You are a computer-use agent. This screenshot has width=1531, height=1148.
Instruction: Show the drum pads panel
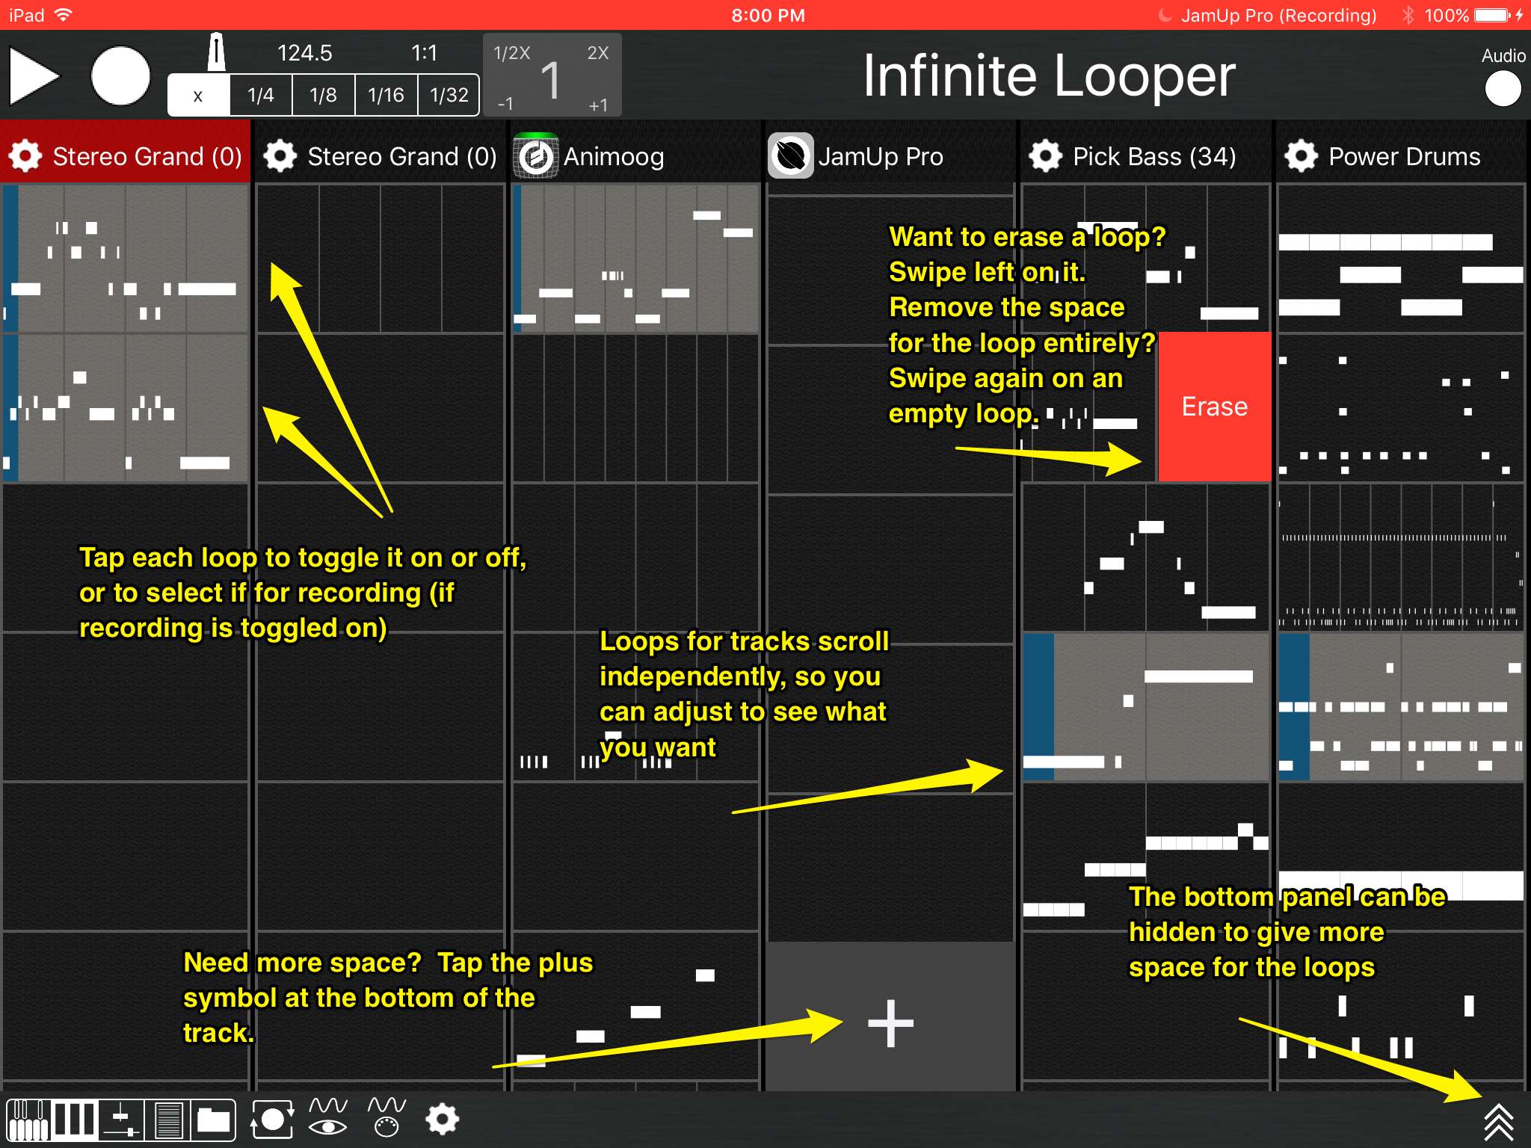(75, 1120)
